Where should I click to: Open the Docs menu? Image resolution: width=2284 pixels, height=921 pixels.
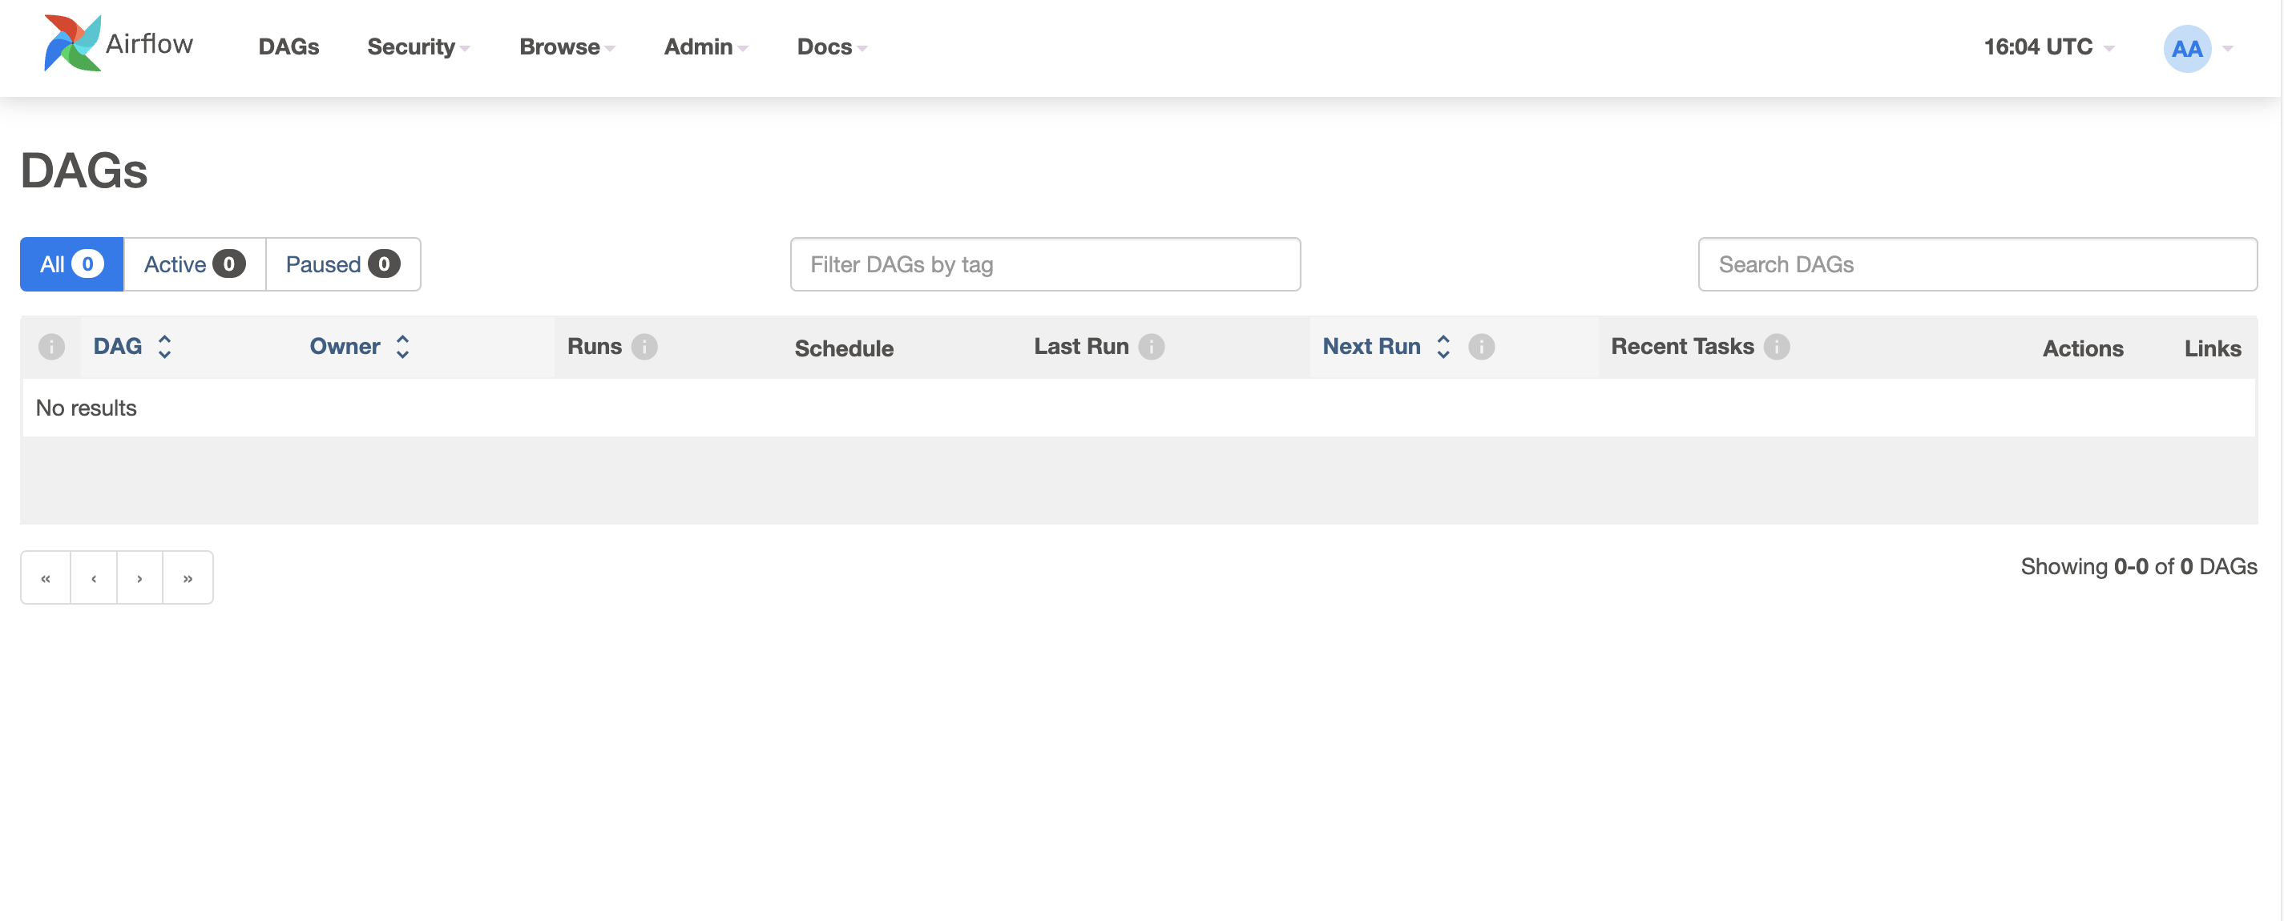(x=831, y=47)
